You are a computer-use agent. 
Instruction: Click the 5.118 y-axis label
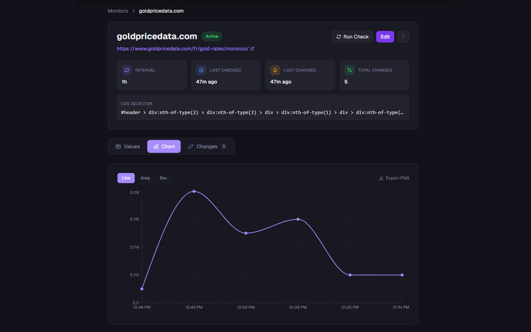point(134,193)
